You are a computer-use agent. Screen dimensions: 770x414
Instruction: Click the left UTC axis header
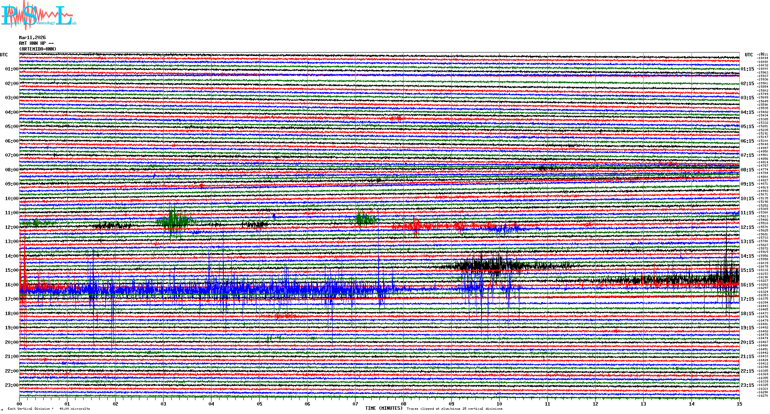4,55
